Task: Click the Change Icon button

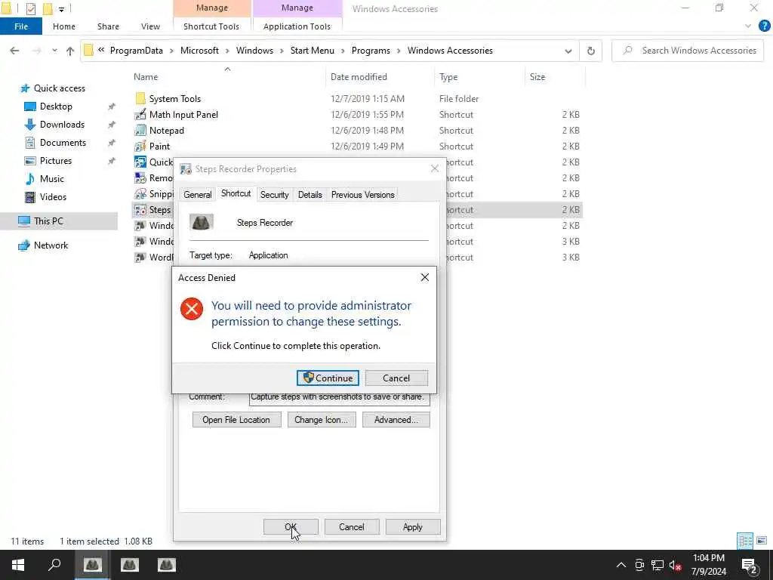Action: tap(322, 420)
